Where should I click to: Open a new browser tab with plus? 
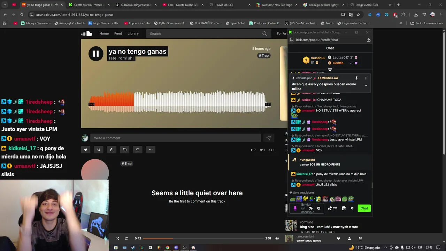pyautogui.click(x=398, y=5)
